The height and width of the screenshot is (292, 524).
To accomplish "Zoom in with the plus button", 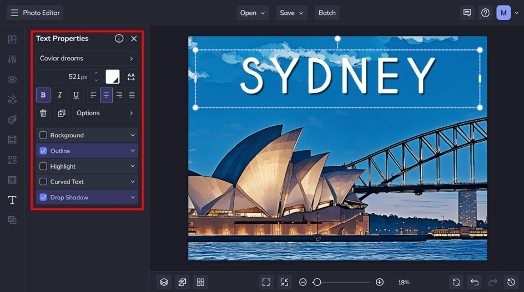I will coord(380,283).
